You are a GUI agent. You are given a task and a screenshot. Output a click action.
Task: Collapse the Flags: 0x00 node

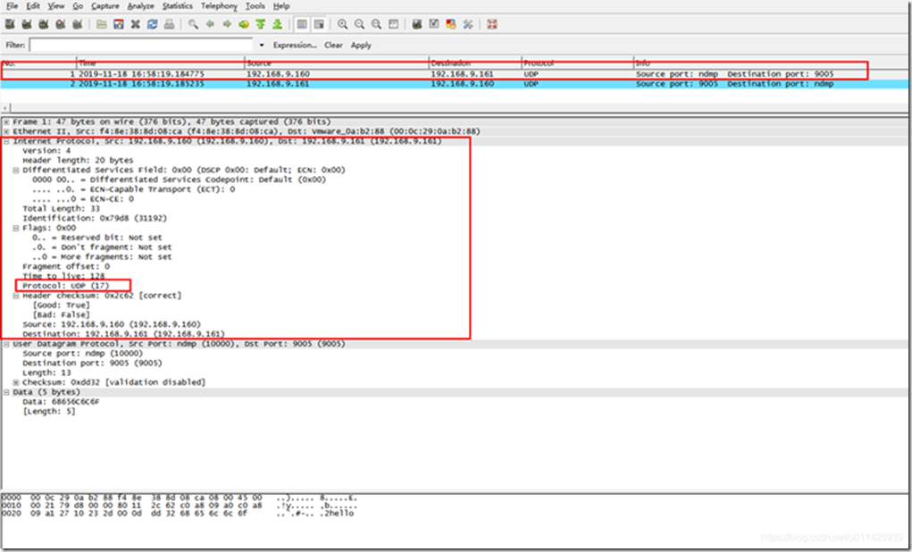(16, 229)
